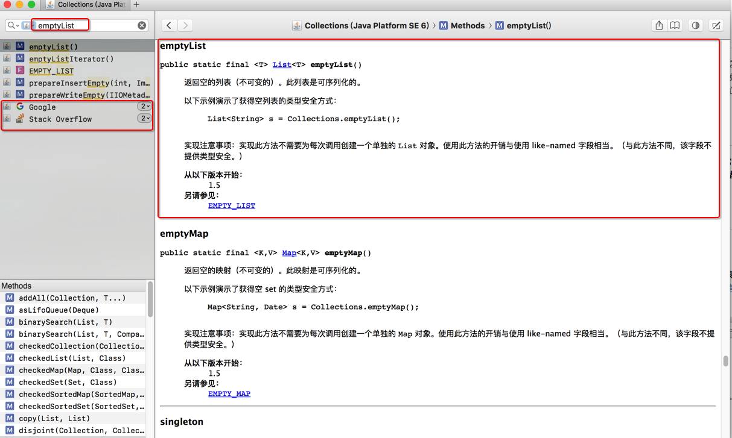Screen dimensions: 732x438
Task: Clear the emptyList search text
Action: 142,25
